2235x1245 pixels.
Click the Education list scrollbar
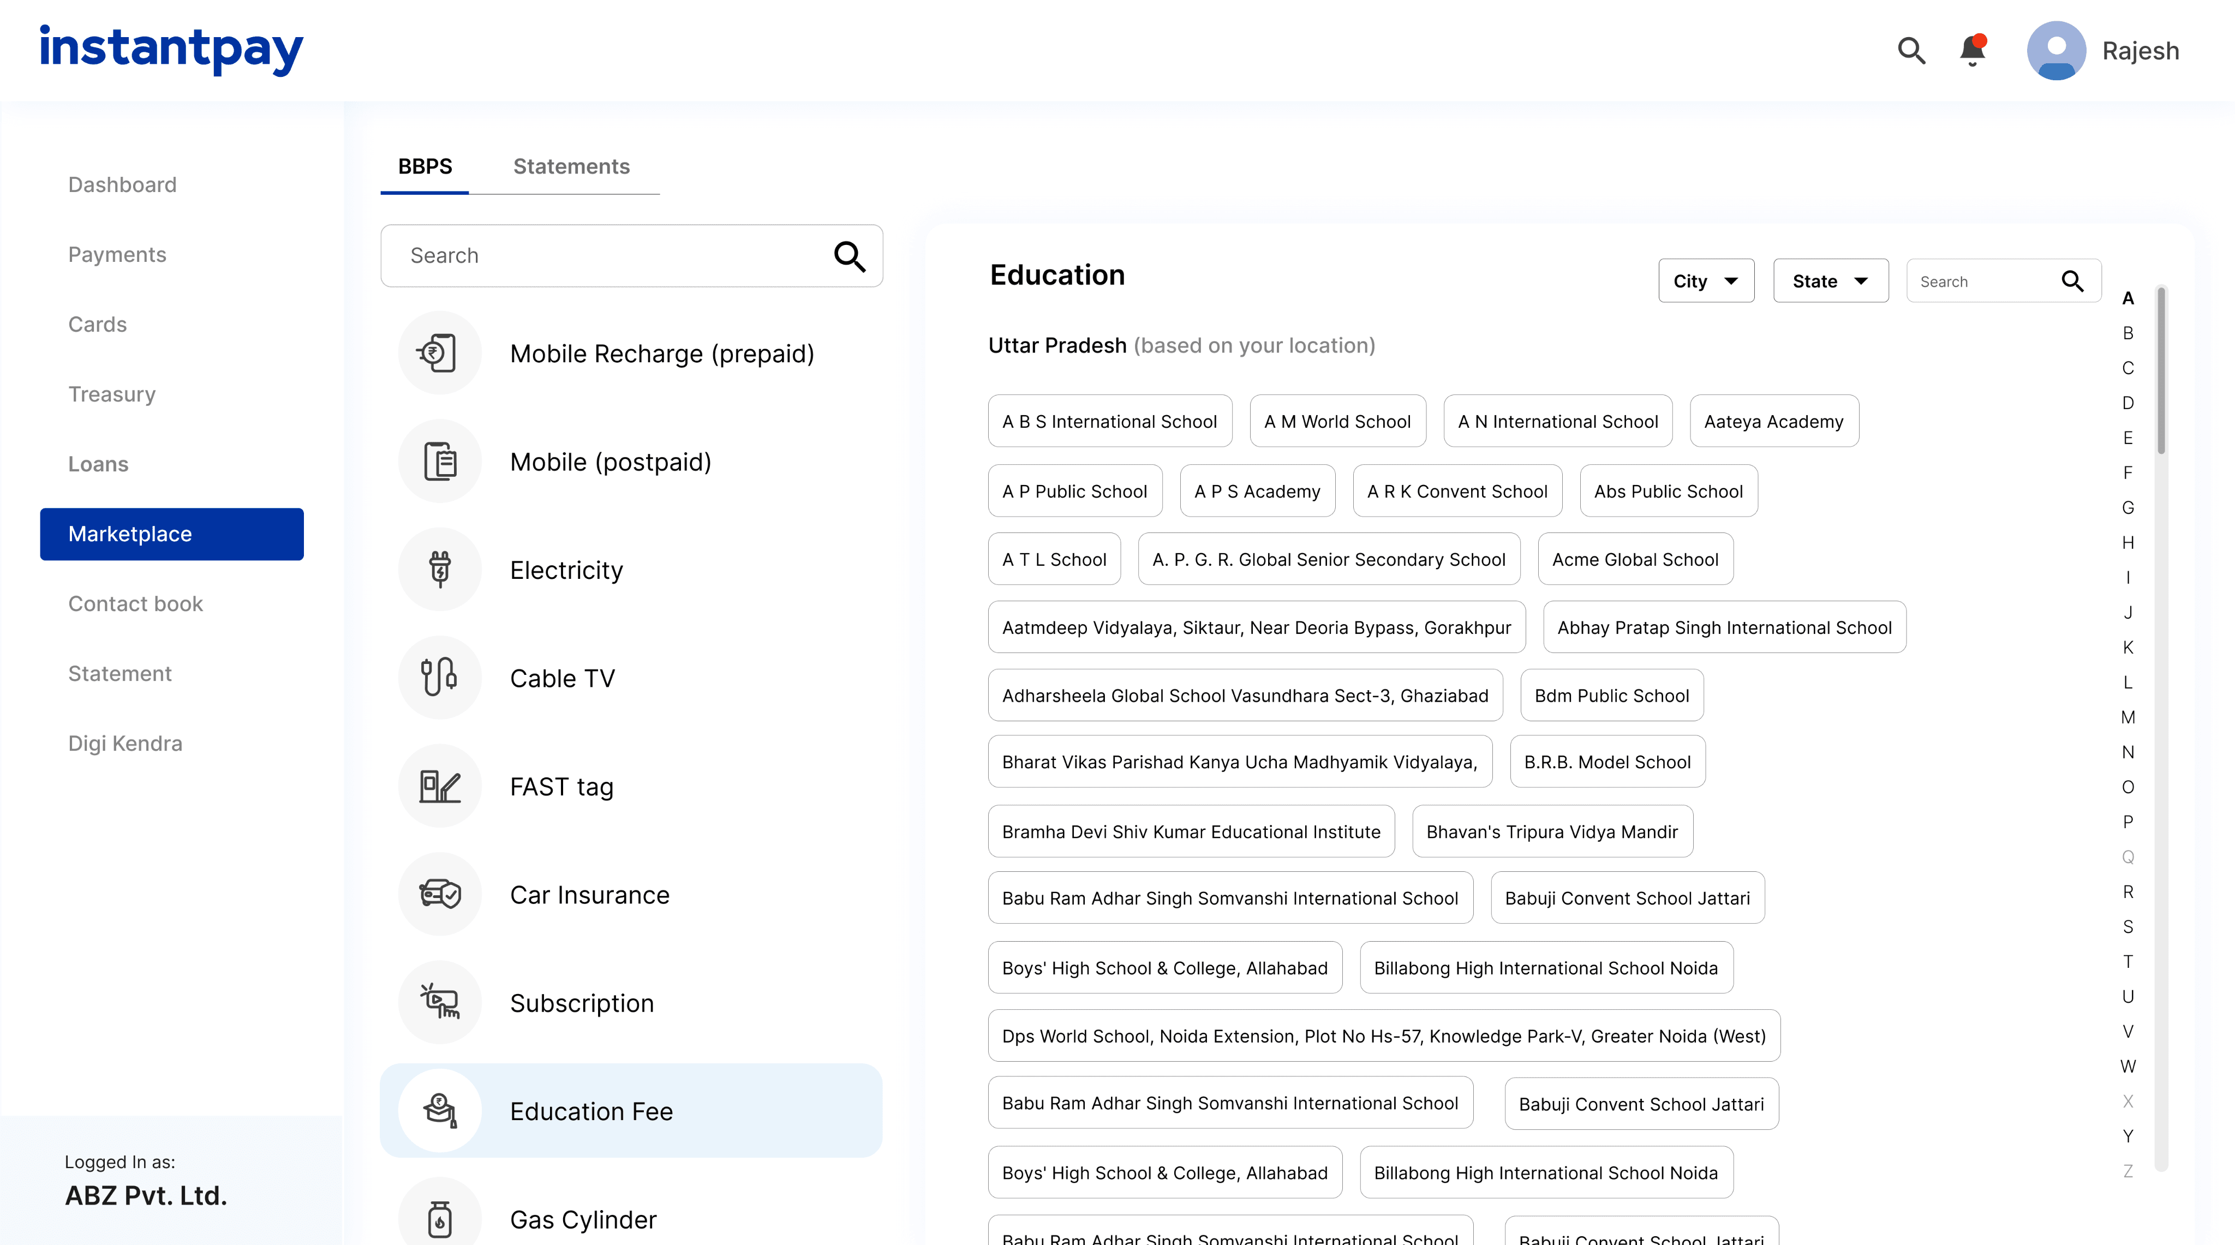(2160, 372)
